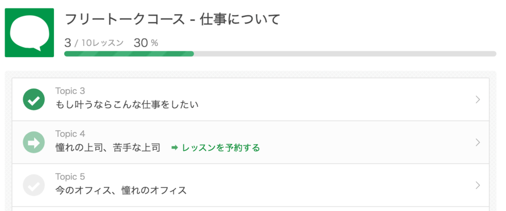Click the レッスンを予約する link
The width and height of the screenshot is (506, 211).
(x=221, y=148)
